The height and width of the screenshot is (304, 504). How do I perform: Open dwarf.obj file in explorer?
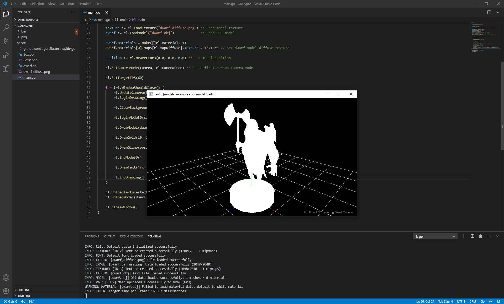(46, 66)
